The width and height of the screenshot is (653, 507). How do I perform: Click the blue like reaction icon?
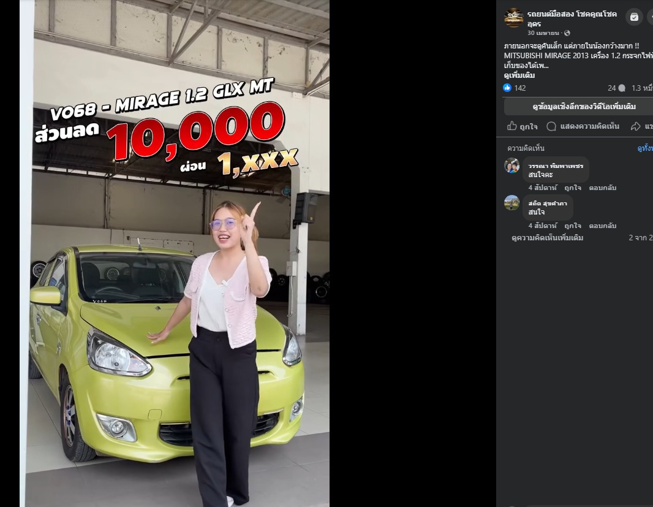point(507,88)
